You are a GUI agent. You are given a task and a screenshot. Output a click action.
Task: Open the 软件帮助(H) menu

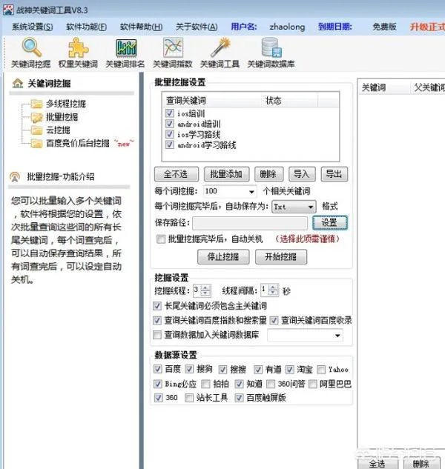click(x=141, y=27)
